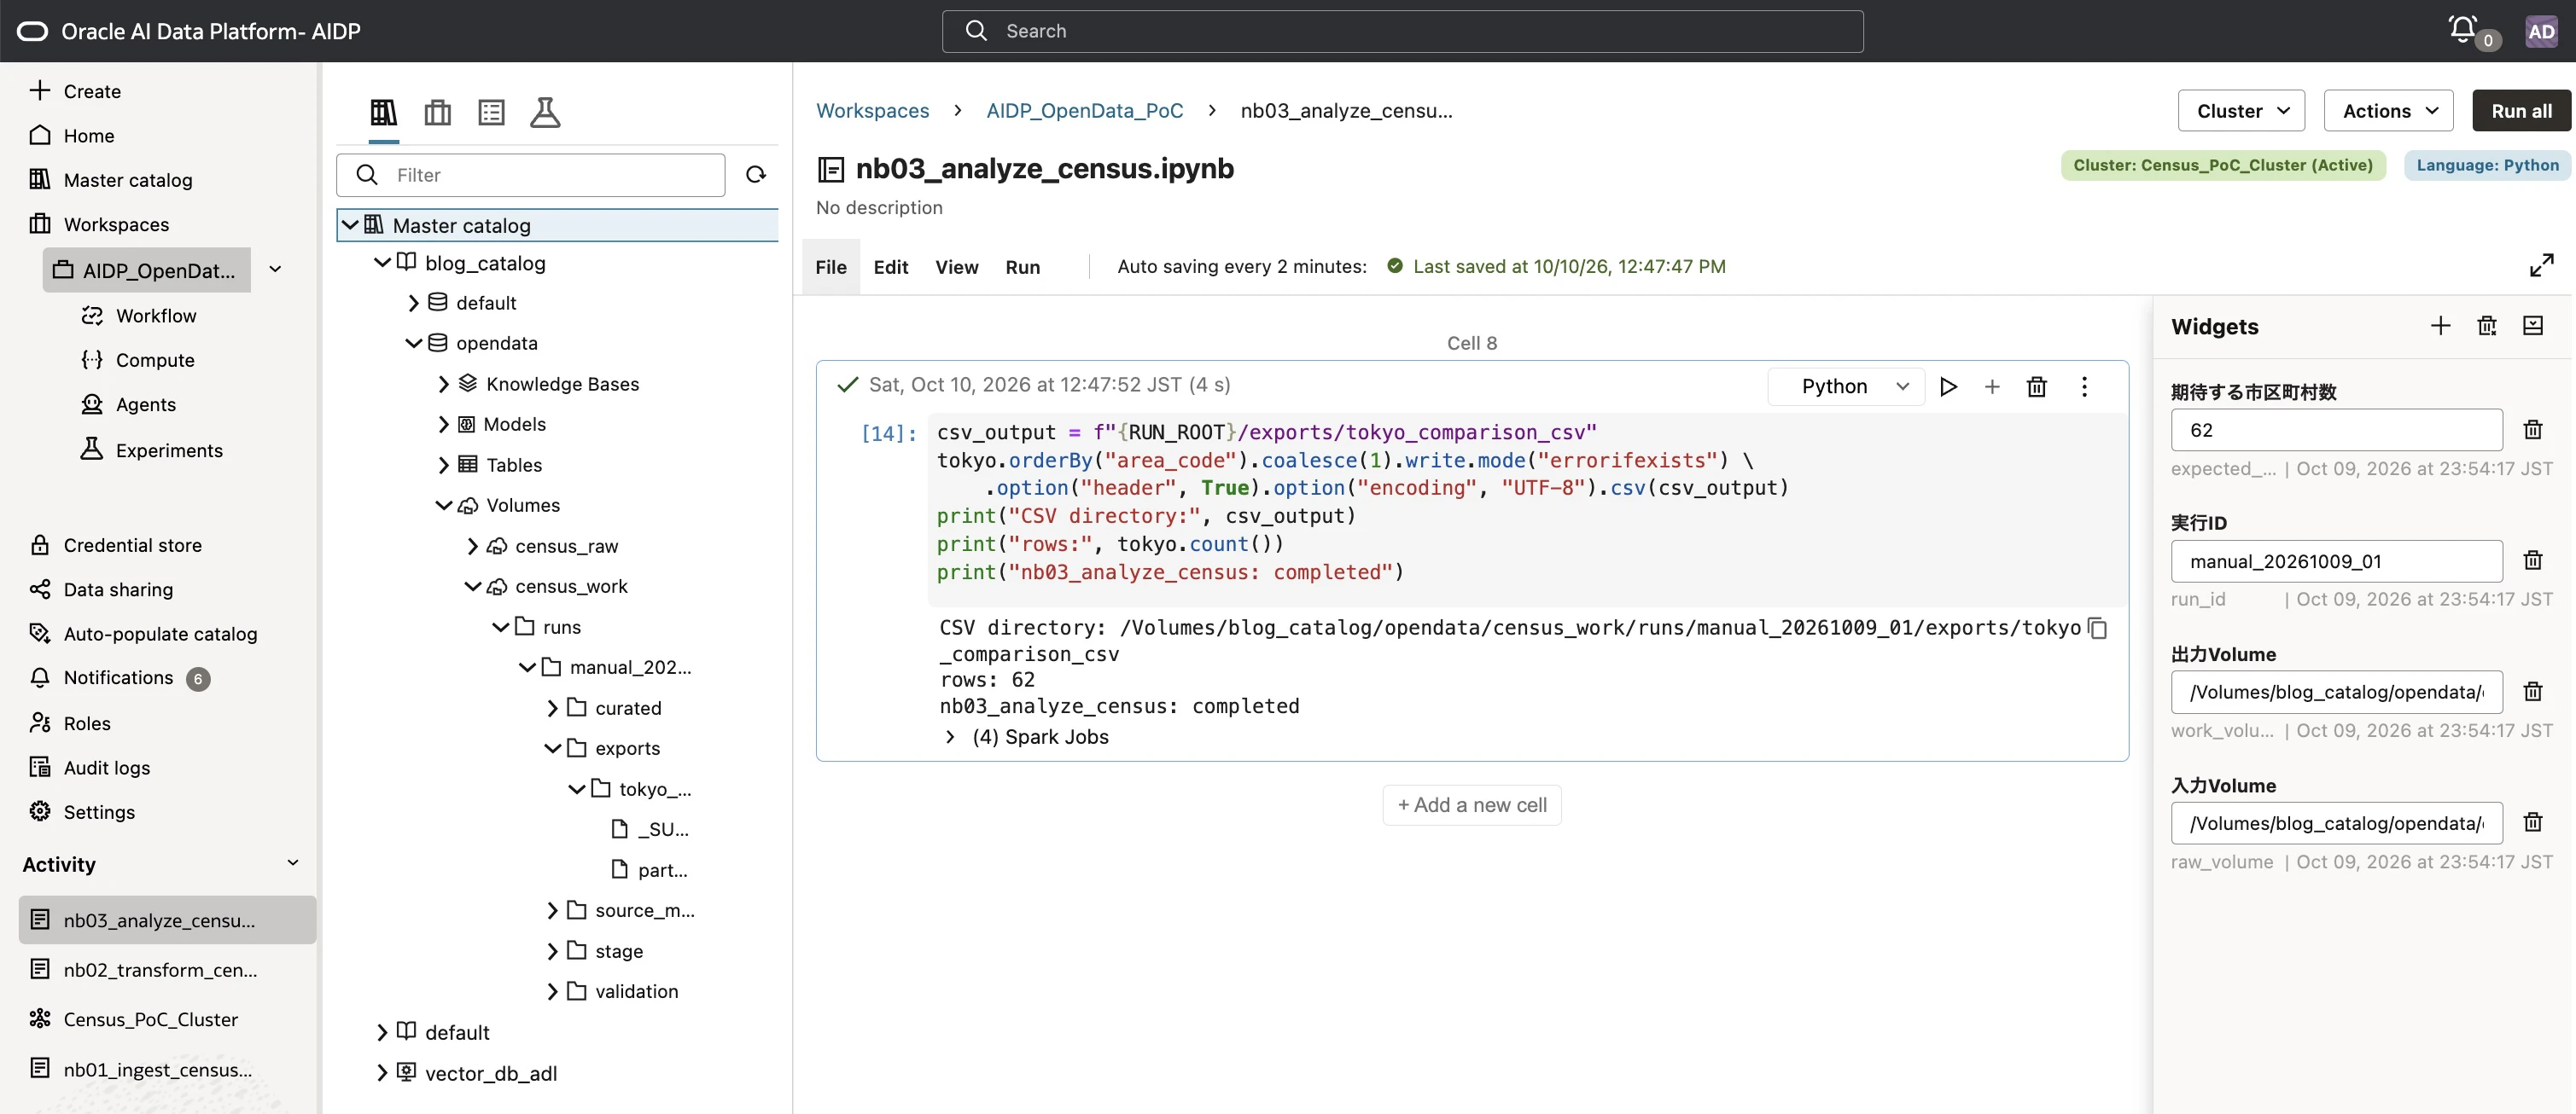Select the workspace browser panel icon
This screenshot has width=2576, height=1114.
point(437,112)
